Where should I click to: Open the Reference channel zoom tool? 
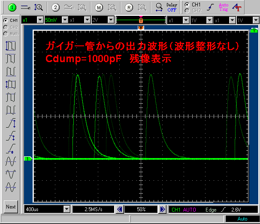(x=142, y=7)
